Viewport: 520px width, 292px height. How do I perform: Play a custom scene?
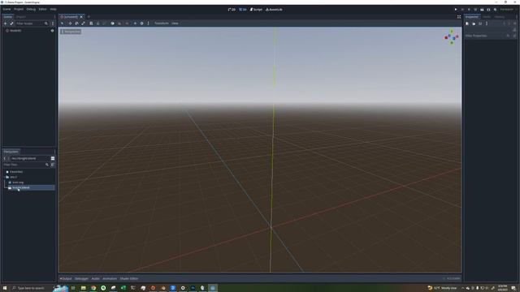point(488,10)
